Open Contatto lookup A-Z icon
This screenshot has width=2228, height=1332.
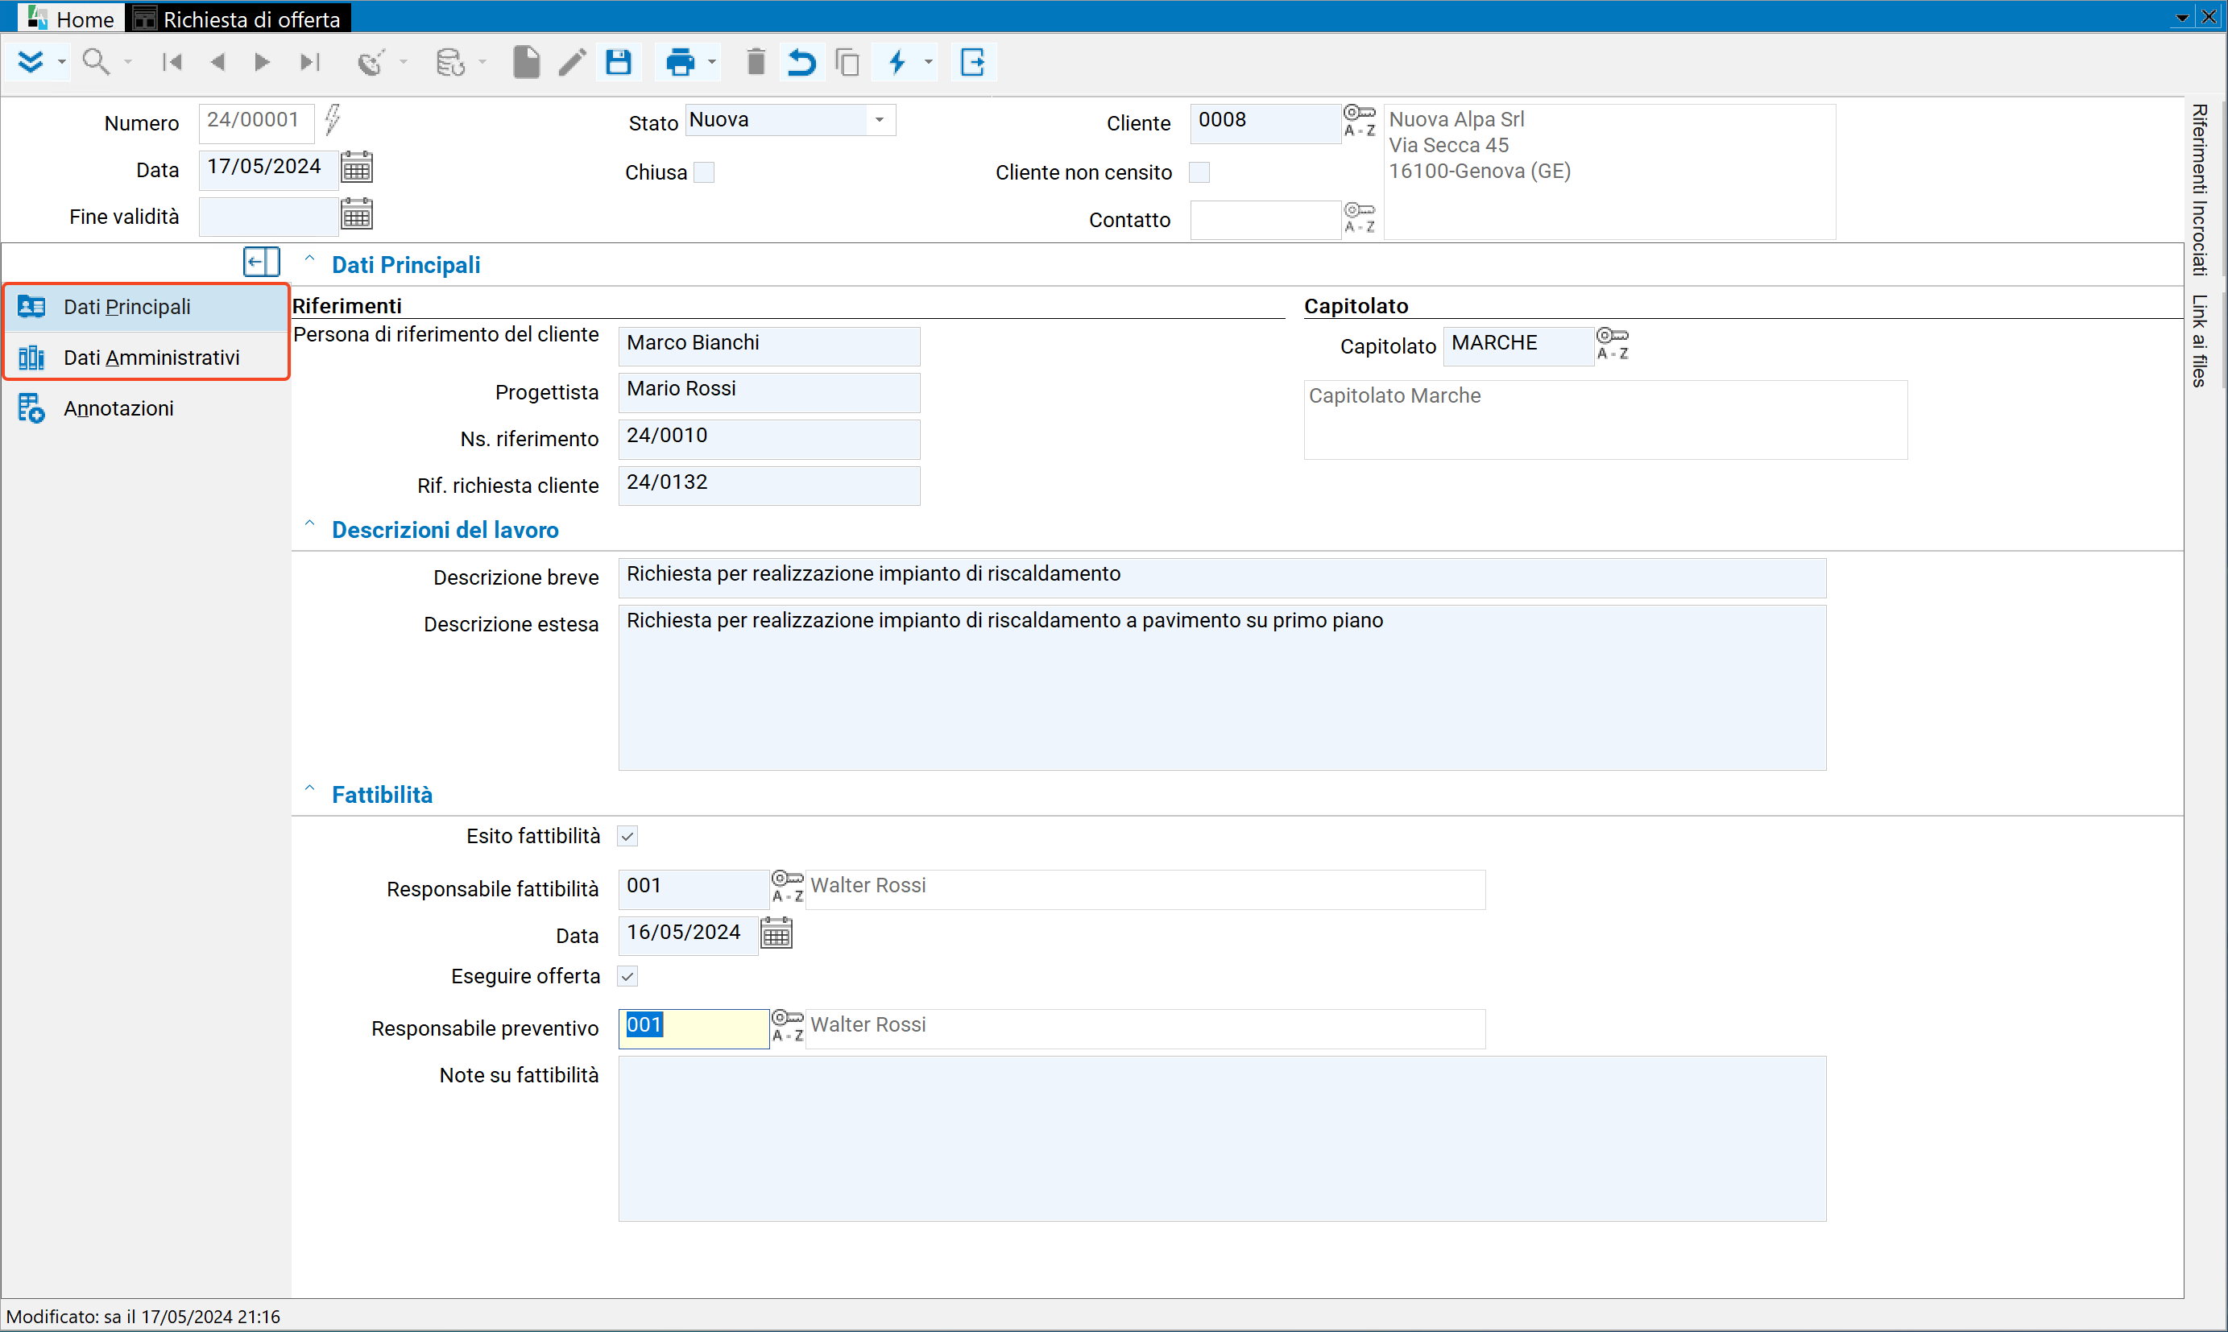point(1359,217)
